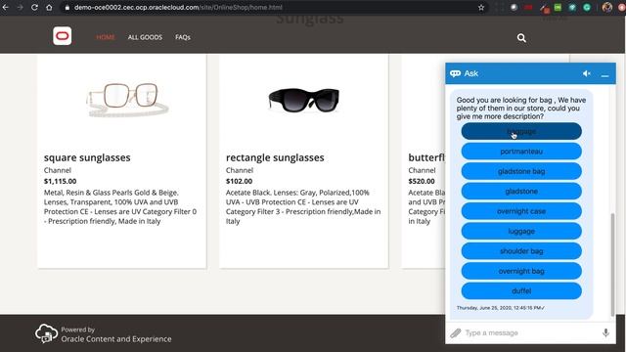Go back with the browser back arrow
The image size is (626, 352).
[6, 7]
